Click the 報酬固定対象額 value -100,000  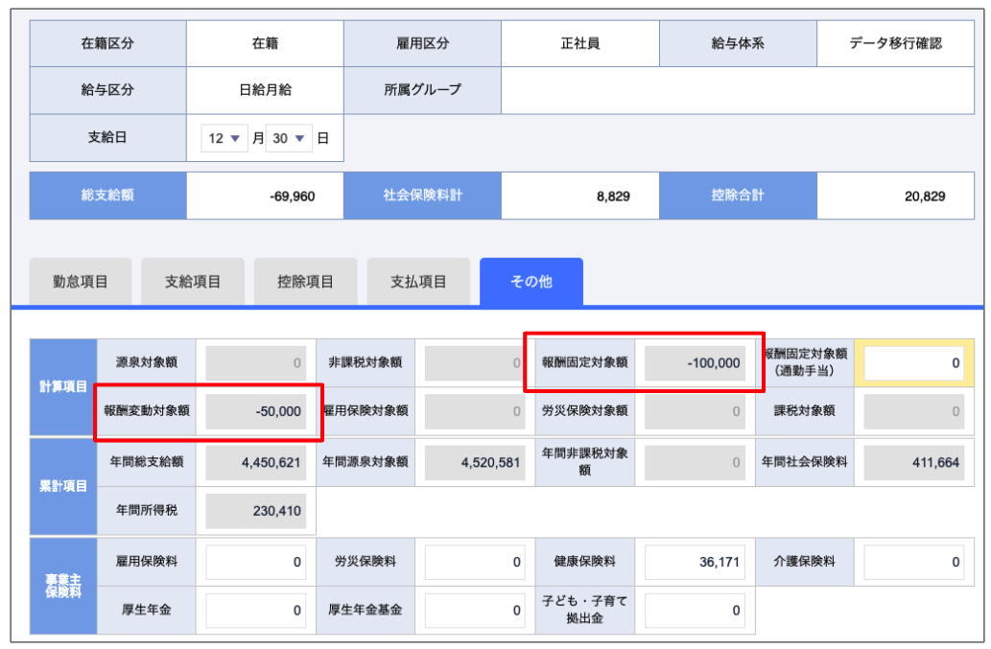point(695,363)
